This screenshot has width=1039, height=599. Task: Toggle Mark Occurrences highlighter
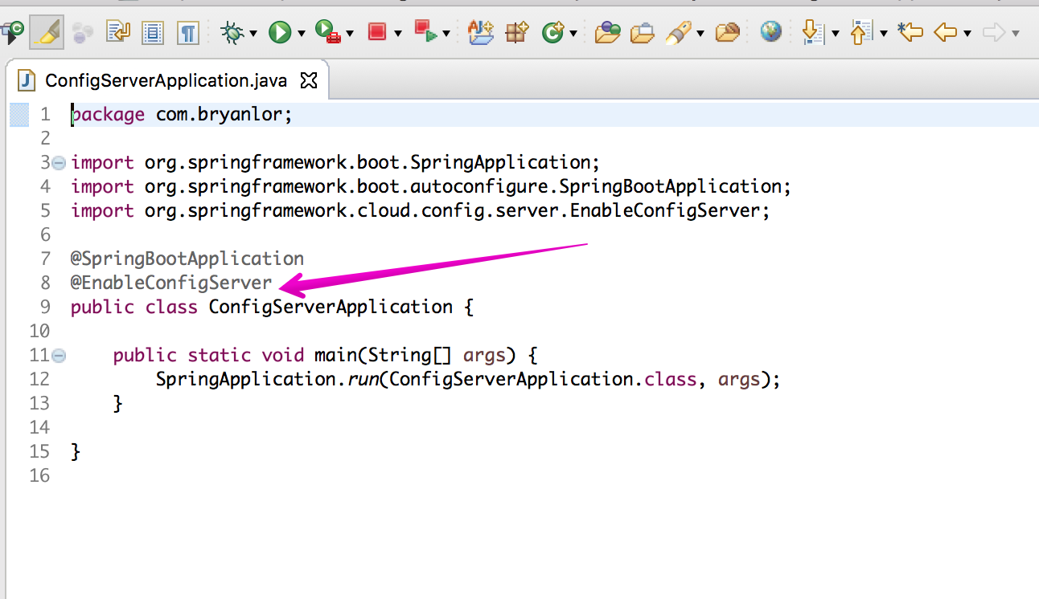(47, 32)
